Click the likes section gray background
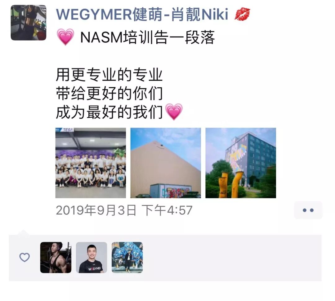335x301 pixels. click(x=232, y=258)
